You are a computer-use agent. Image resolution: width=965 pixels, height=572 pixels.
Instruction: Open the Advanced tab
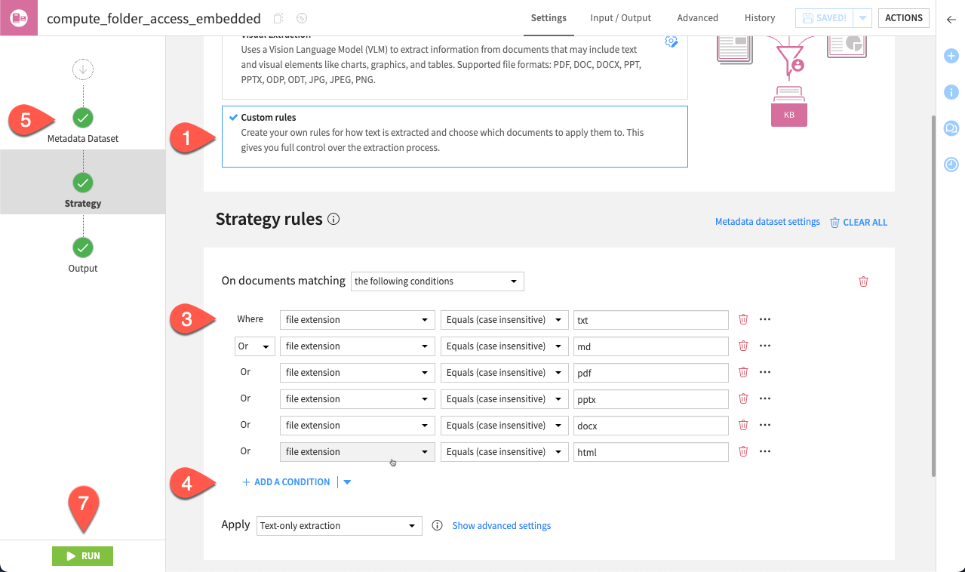coord(697,18)
